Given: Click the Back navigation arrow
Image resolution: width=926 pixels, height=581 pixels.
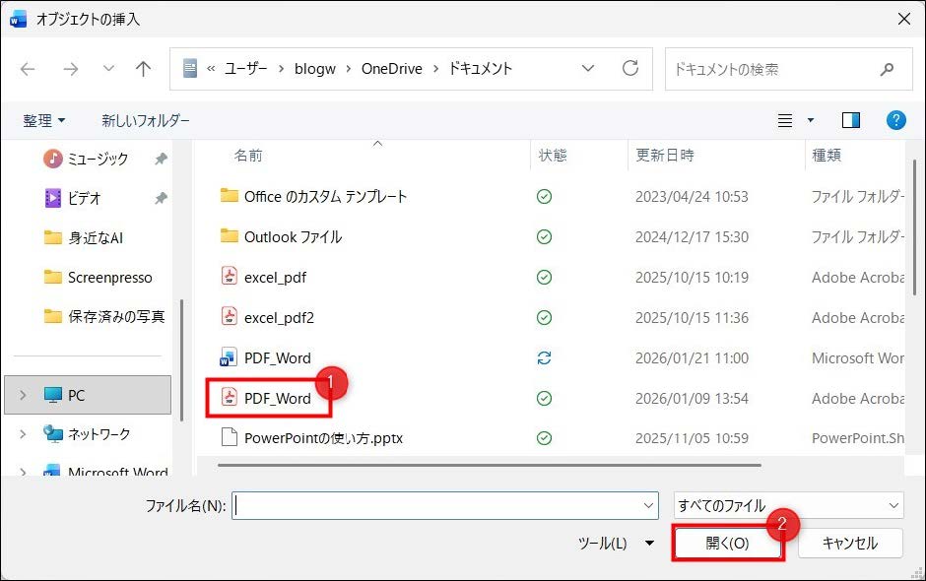Looking at the screenshot, I should pos(28,69).
